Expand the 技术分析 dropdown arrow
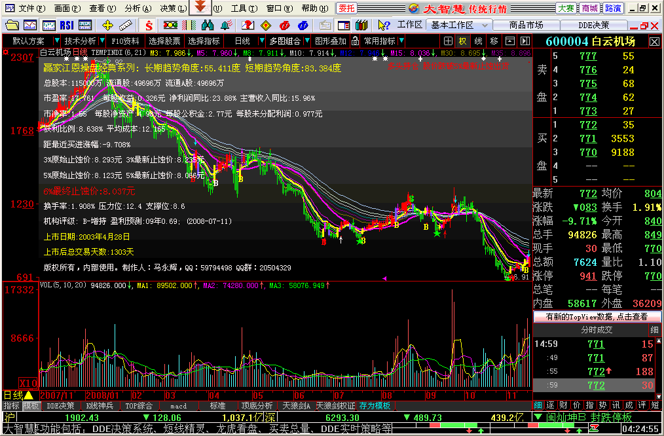This screenshot has height=436, width=664. 103,41
